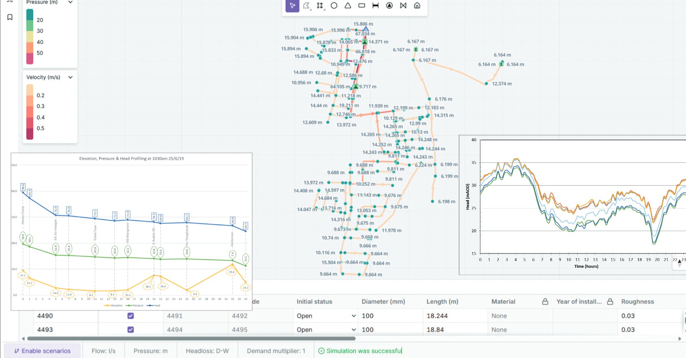
Task: Click the pipe ID cell 4490
Action: pyautogui.click(x=66, y=316)
